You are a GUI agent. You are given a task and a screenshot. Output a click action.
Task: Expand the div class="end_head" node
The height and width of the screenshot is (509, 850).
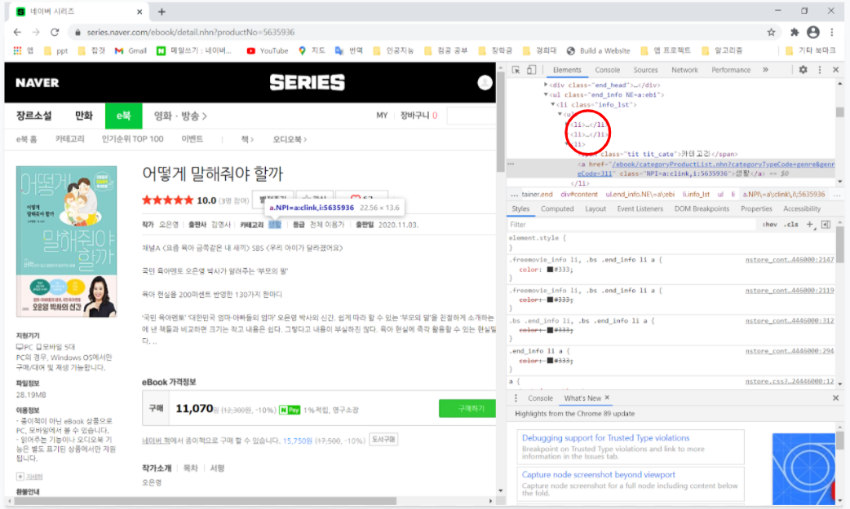coord(546,85)
